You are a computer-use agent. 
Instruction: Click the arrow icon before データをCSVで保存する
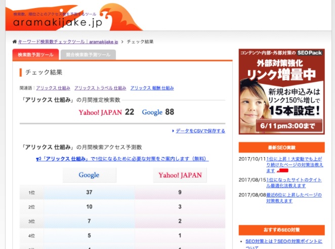(x=173, y=131)
